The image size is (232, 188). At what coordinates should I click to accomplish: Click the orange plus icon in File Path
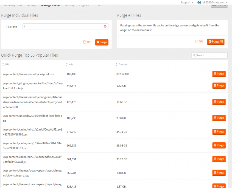pos(105,26)
